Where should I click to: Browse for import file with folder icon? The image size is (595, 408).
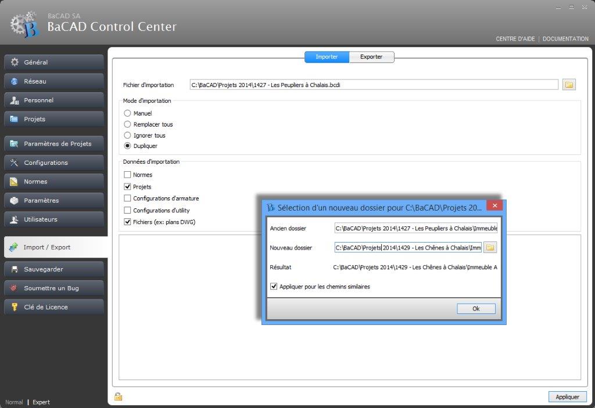pos(569,85)
